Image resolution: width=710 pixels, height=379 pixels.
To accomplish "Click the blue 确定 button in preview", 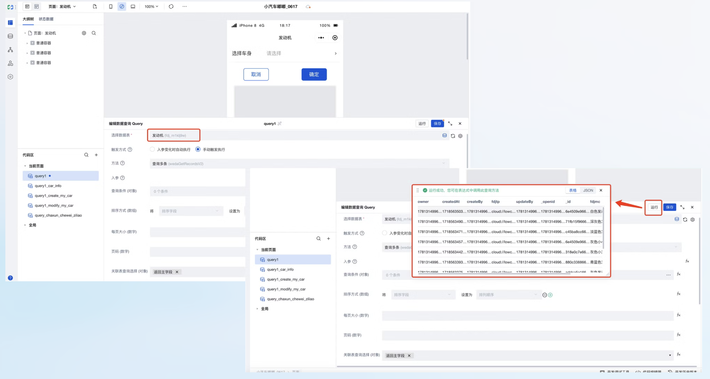I will (314, 74).
